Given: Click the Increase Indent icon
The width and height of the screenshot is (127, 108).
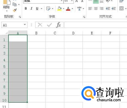Looking at the screenshot, I should click(x=114, y=8).
